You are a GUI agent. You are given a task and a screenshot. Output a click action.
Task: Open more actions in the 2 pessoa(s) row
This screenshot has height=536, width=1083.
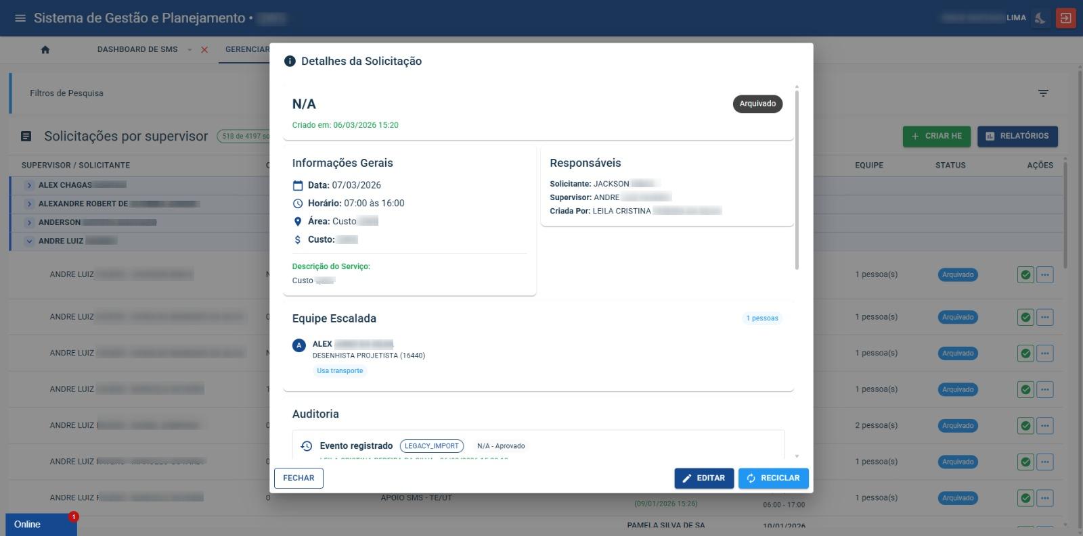[1045, 426]
